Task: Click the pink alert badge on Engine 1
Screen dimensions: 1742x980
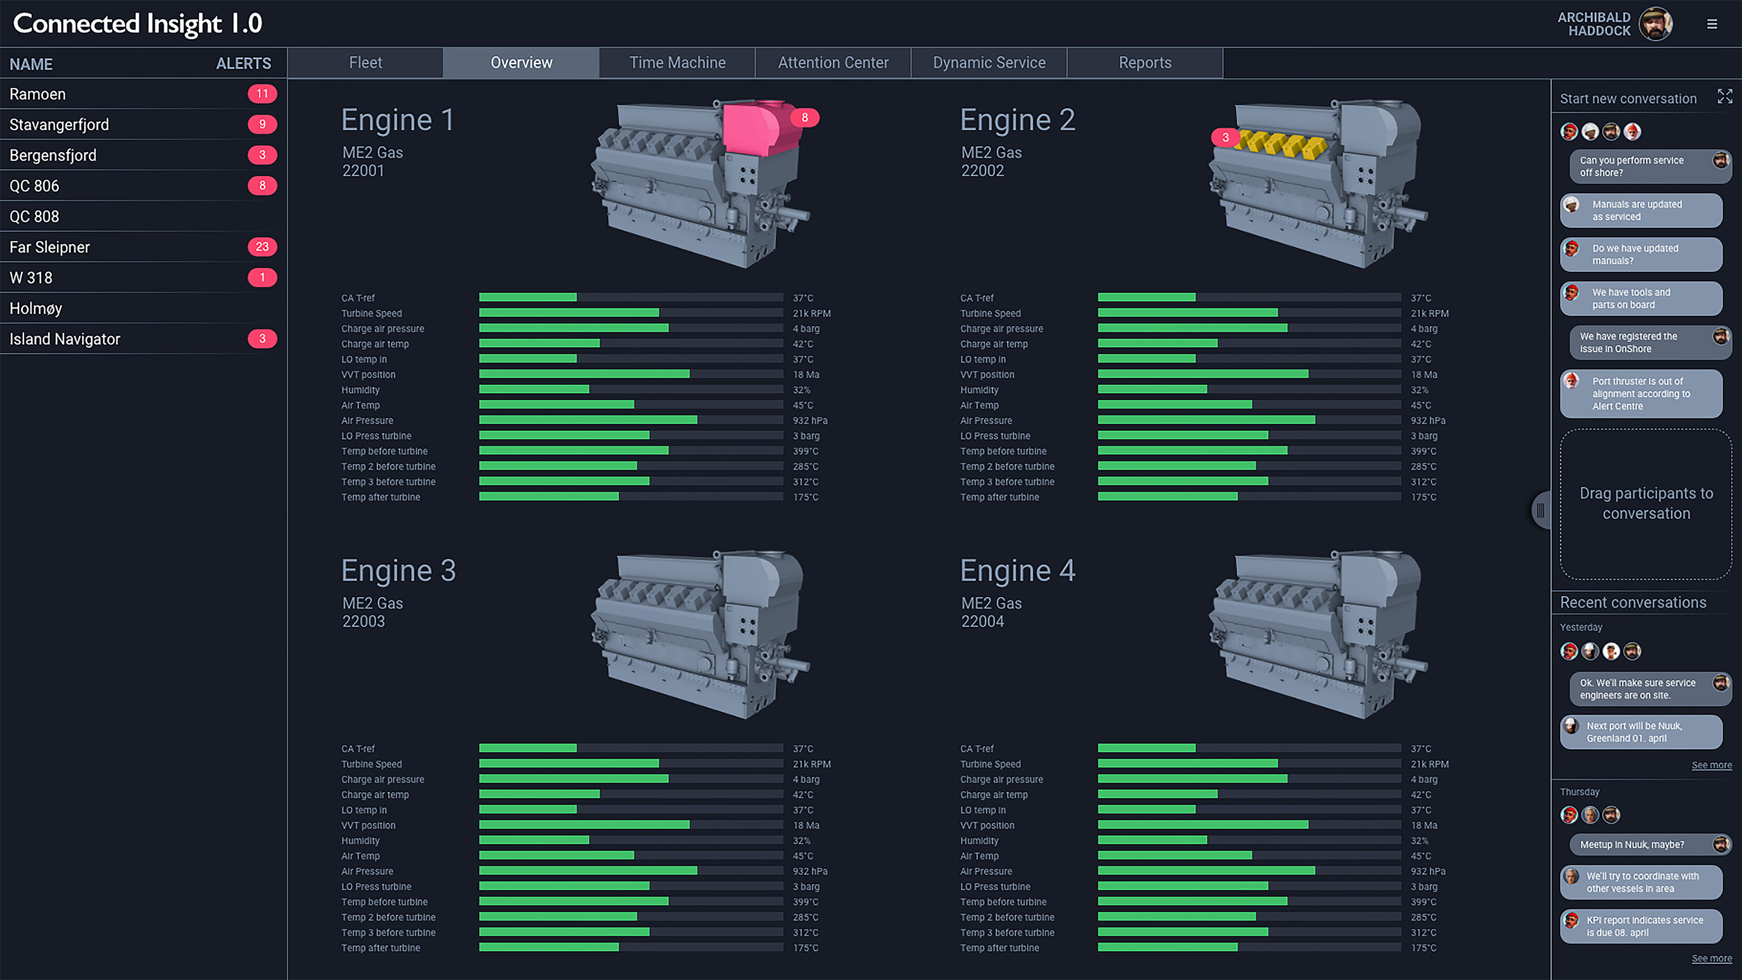Action: pyautogui.click(x=804, y=117)
